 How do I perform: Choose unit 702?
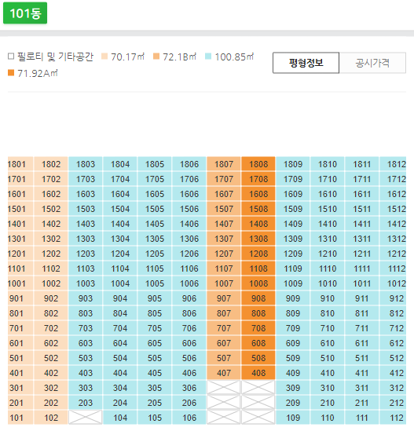(x=51, y=328)
